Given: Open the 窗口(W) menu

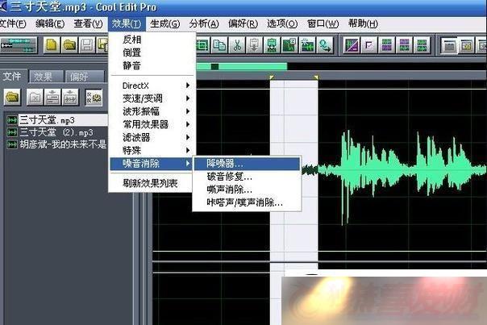Looking at the screenshot, I should [x=323, y=23].
